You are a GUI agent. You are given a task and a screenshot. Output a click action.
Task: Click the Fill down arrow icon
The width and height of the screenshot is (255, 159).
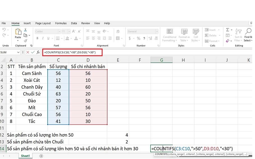pyautogui.click(x=228, y=35)
